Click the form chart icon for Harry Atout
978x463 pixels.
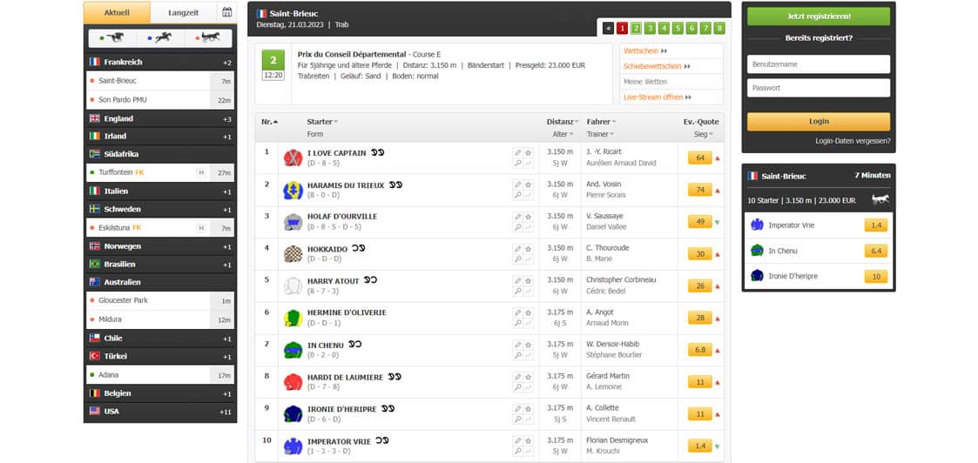[528, 292]
